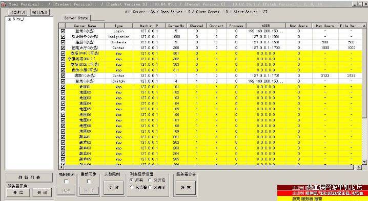
Task: Toggle the checkbox for the 地图01 map row
Action: [x=63, y=87]
